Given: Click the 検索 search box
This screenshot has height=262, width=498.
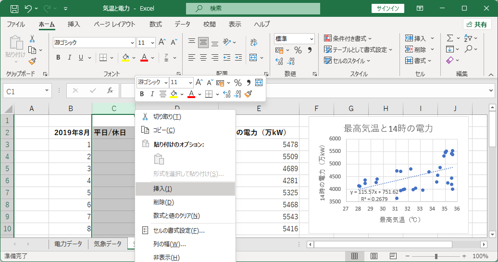Looking at the screenshot, I should 253,9.
